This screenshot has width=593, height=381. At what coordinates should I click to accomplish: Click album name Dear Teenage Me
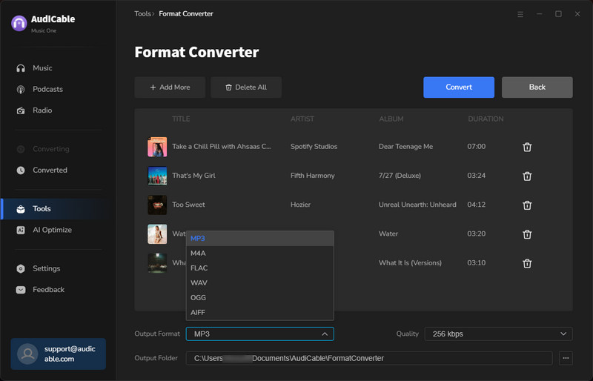coord(405,147)
